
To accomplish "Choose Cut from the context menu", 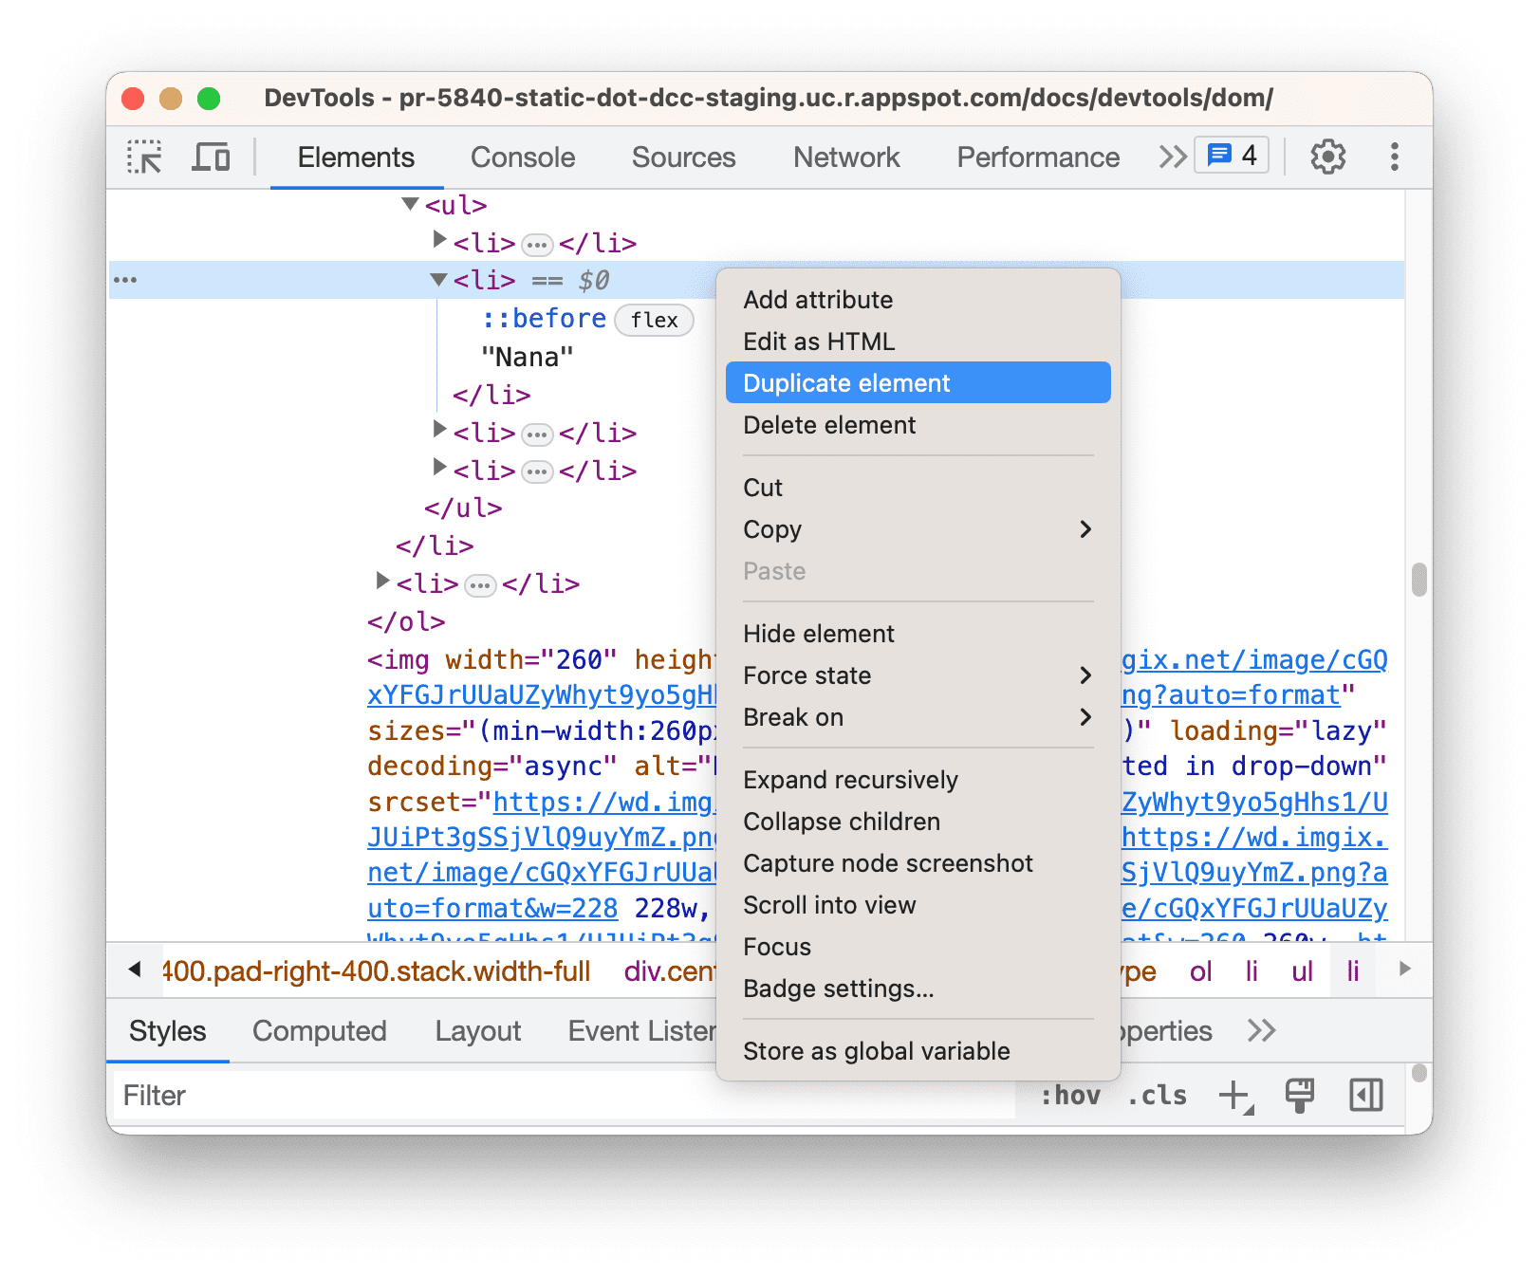I will 918,488.
